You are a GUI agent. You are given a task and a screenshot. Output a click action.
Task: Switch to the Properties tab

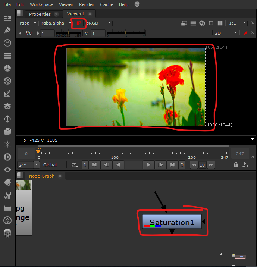click(40, 14)
